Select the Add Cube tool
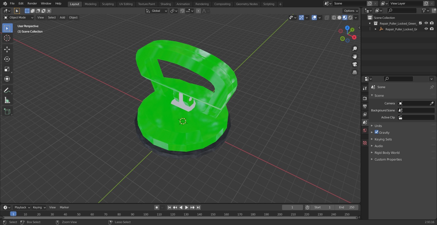 [x=7, y=112]
